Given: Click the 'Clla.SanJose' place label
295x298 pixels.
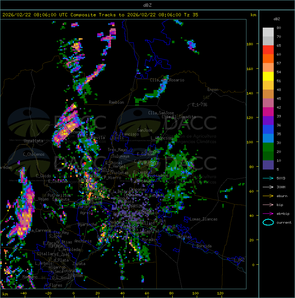Looking at the screenshot, I should pos(161,113).
